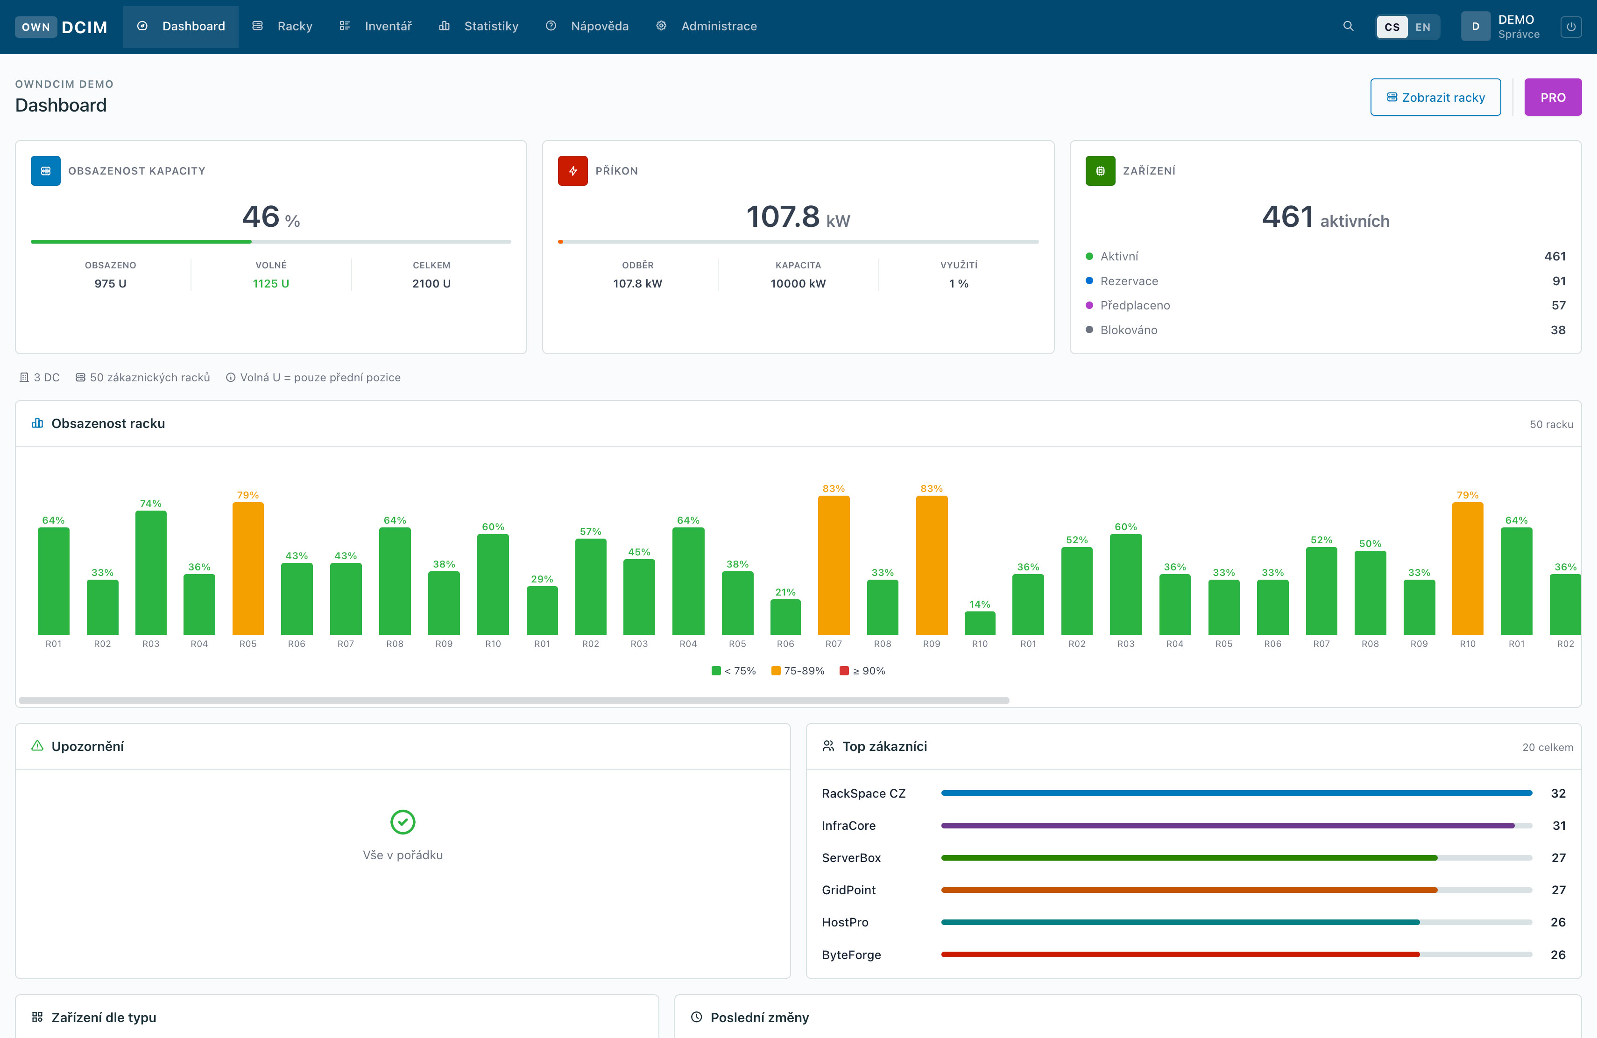
Task: Click the orange 75-89% legend swatch
Action: point(776,671)
